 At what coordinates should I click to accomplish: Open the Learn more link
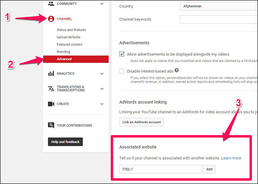[231, 158]
